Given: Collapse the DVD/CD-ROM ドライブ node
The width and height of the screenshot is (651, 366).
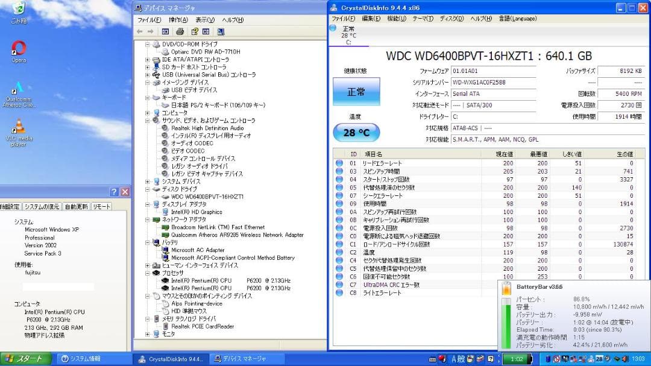Looking at the screenshot, I should point(148,44).
